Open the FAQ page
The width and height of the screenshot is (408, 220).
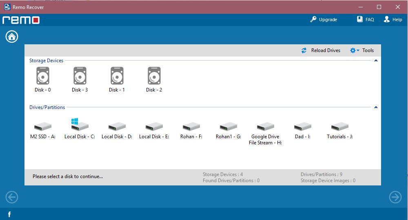365,20
